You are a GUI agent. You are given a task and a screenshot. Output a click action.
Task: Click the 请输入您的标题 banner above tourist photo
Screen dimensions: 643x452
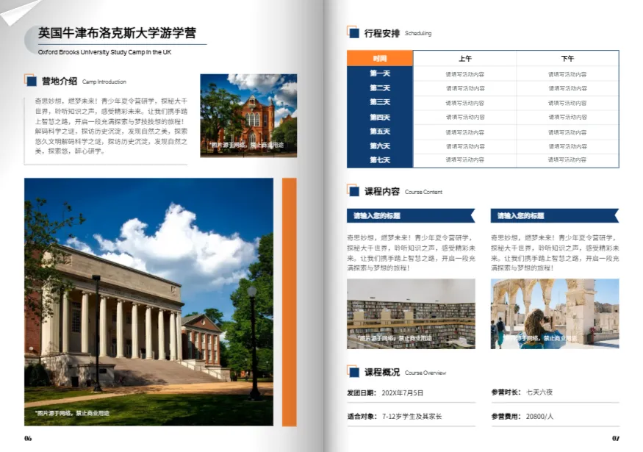coord(555,216)
